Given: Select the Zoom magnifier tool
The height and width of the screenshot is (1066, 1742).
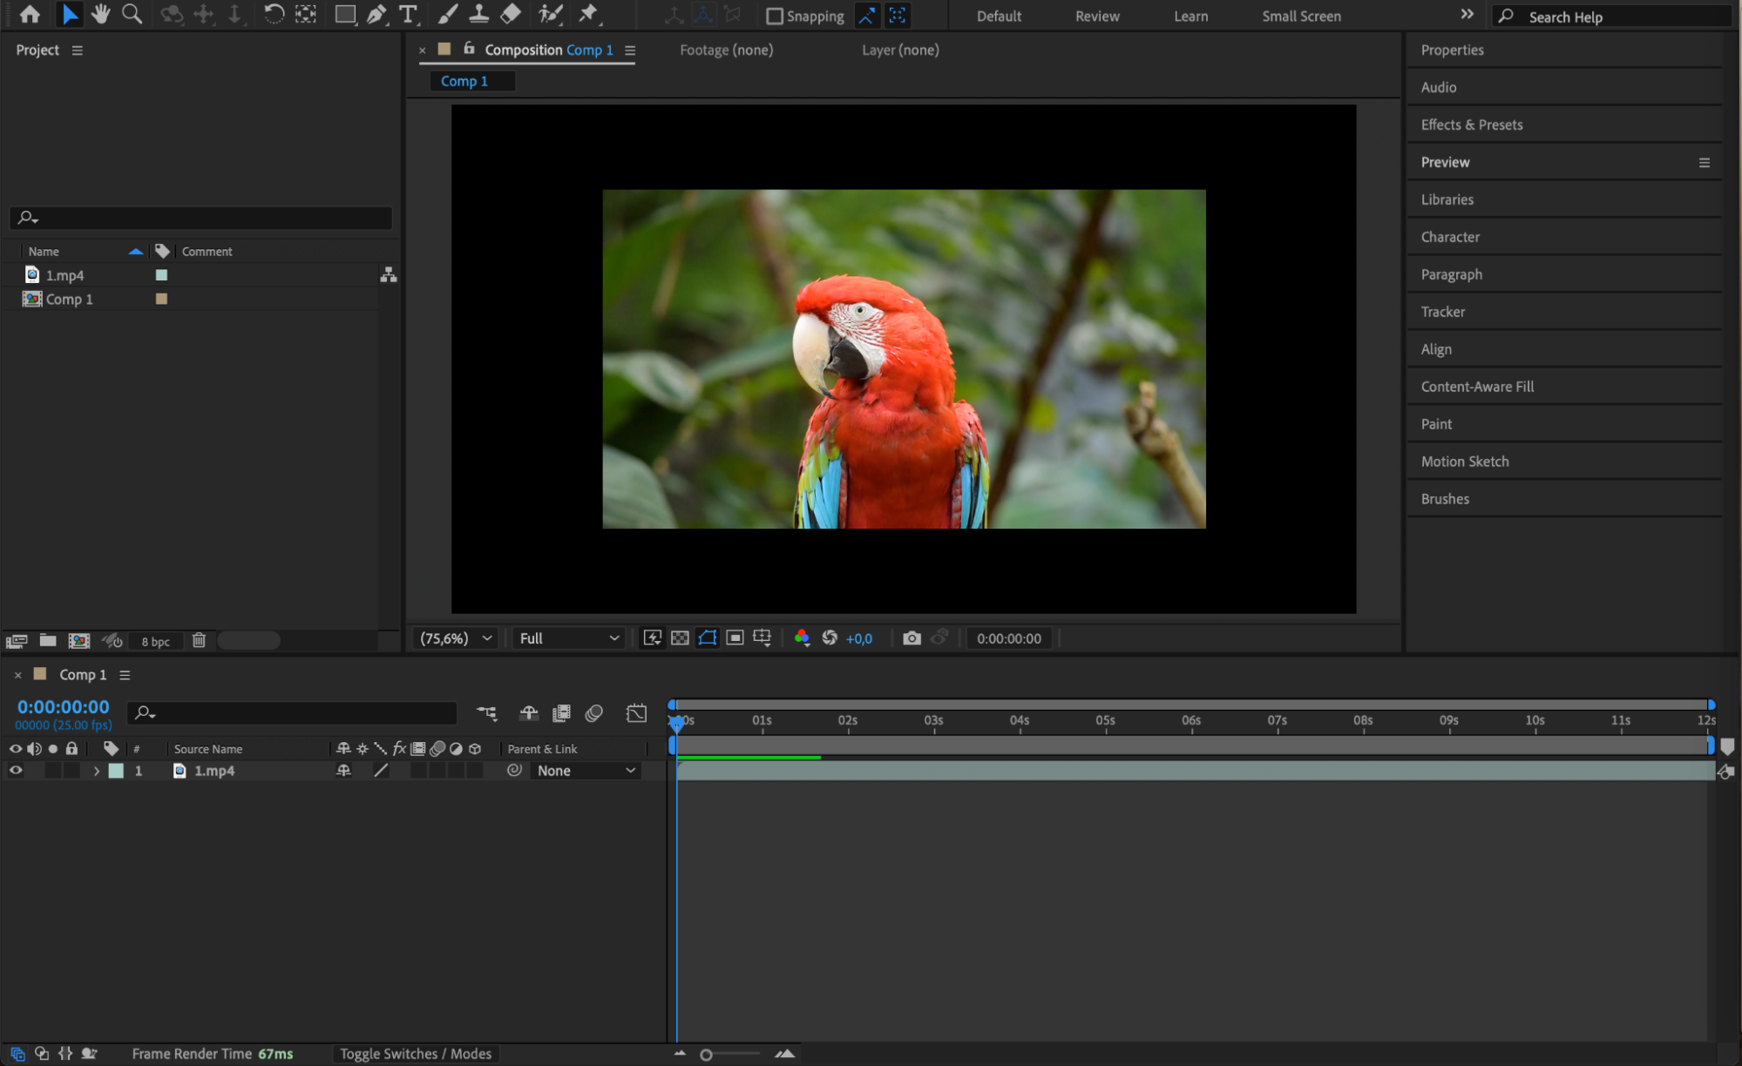Looking at the screenshot, I should [132, 14].
